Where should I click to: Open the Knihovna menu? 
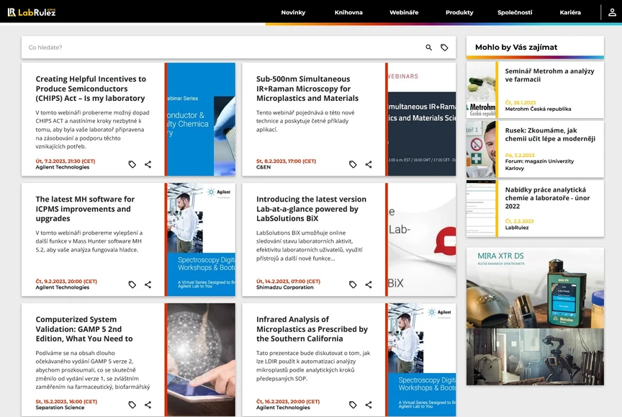(x=348, y=12)
